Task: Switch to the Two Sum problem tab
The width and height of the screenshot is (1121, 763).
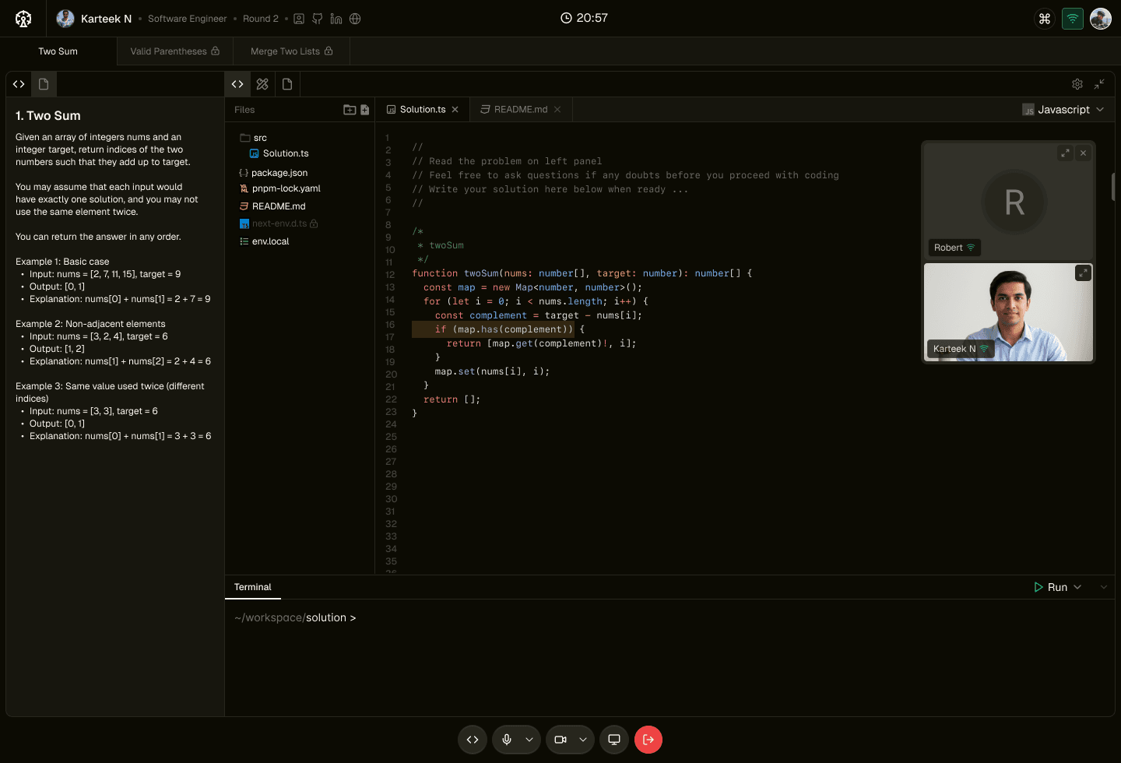Action: 58,51
